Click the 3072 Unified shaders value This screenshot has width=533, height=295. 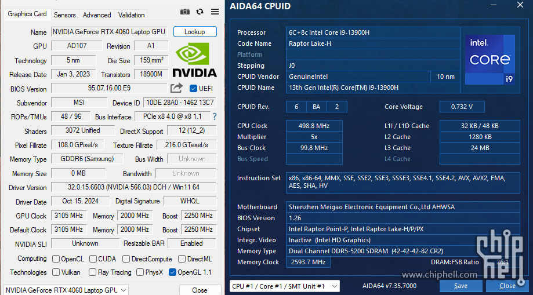tap(83, 130)
